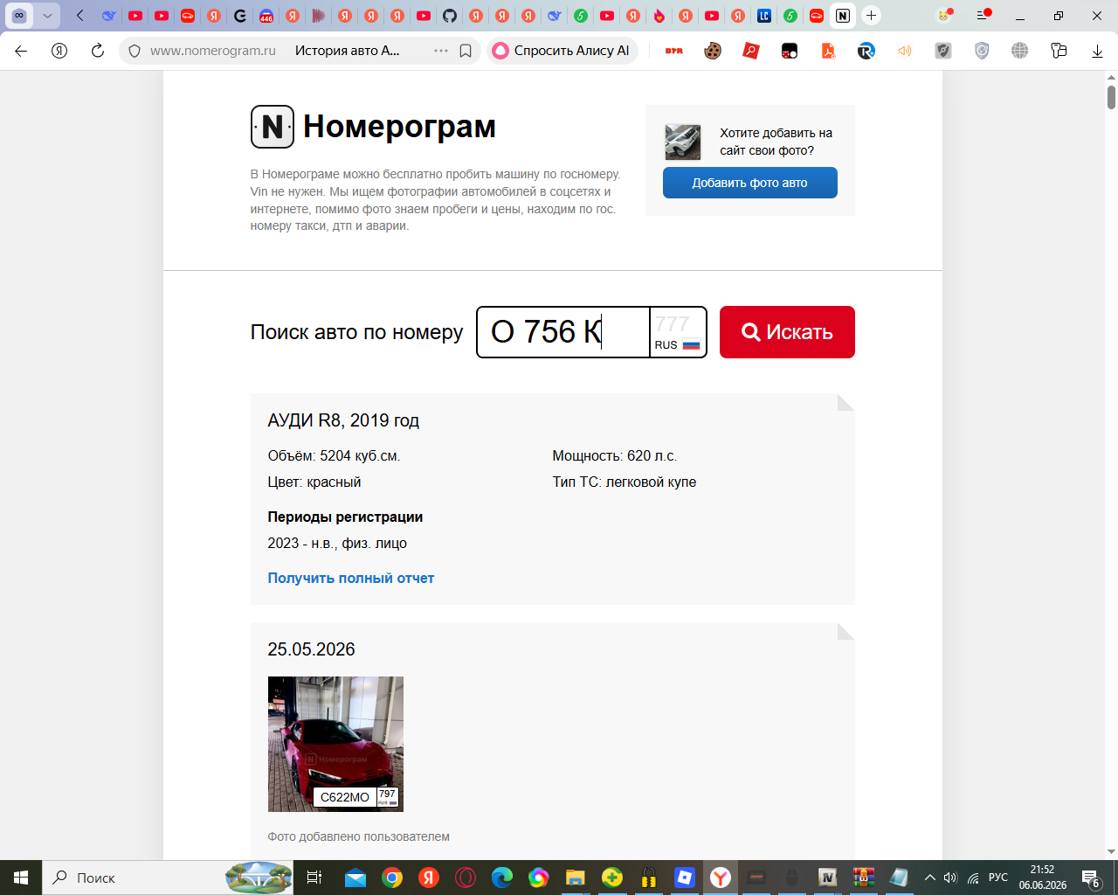Open the three-dots menu in the address bar
Viewport: 1118px width, 895px height.
(441, 51)
